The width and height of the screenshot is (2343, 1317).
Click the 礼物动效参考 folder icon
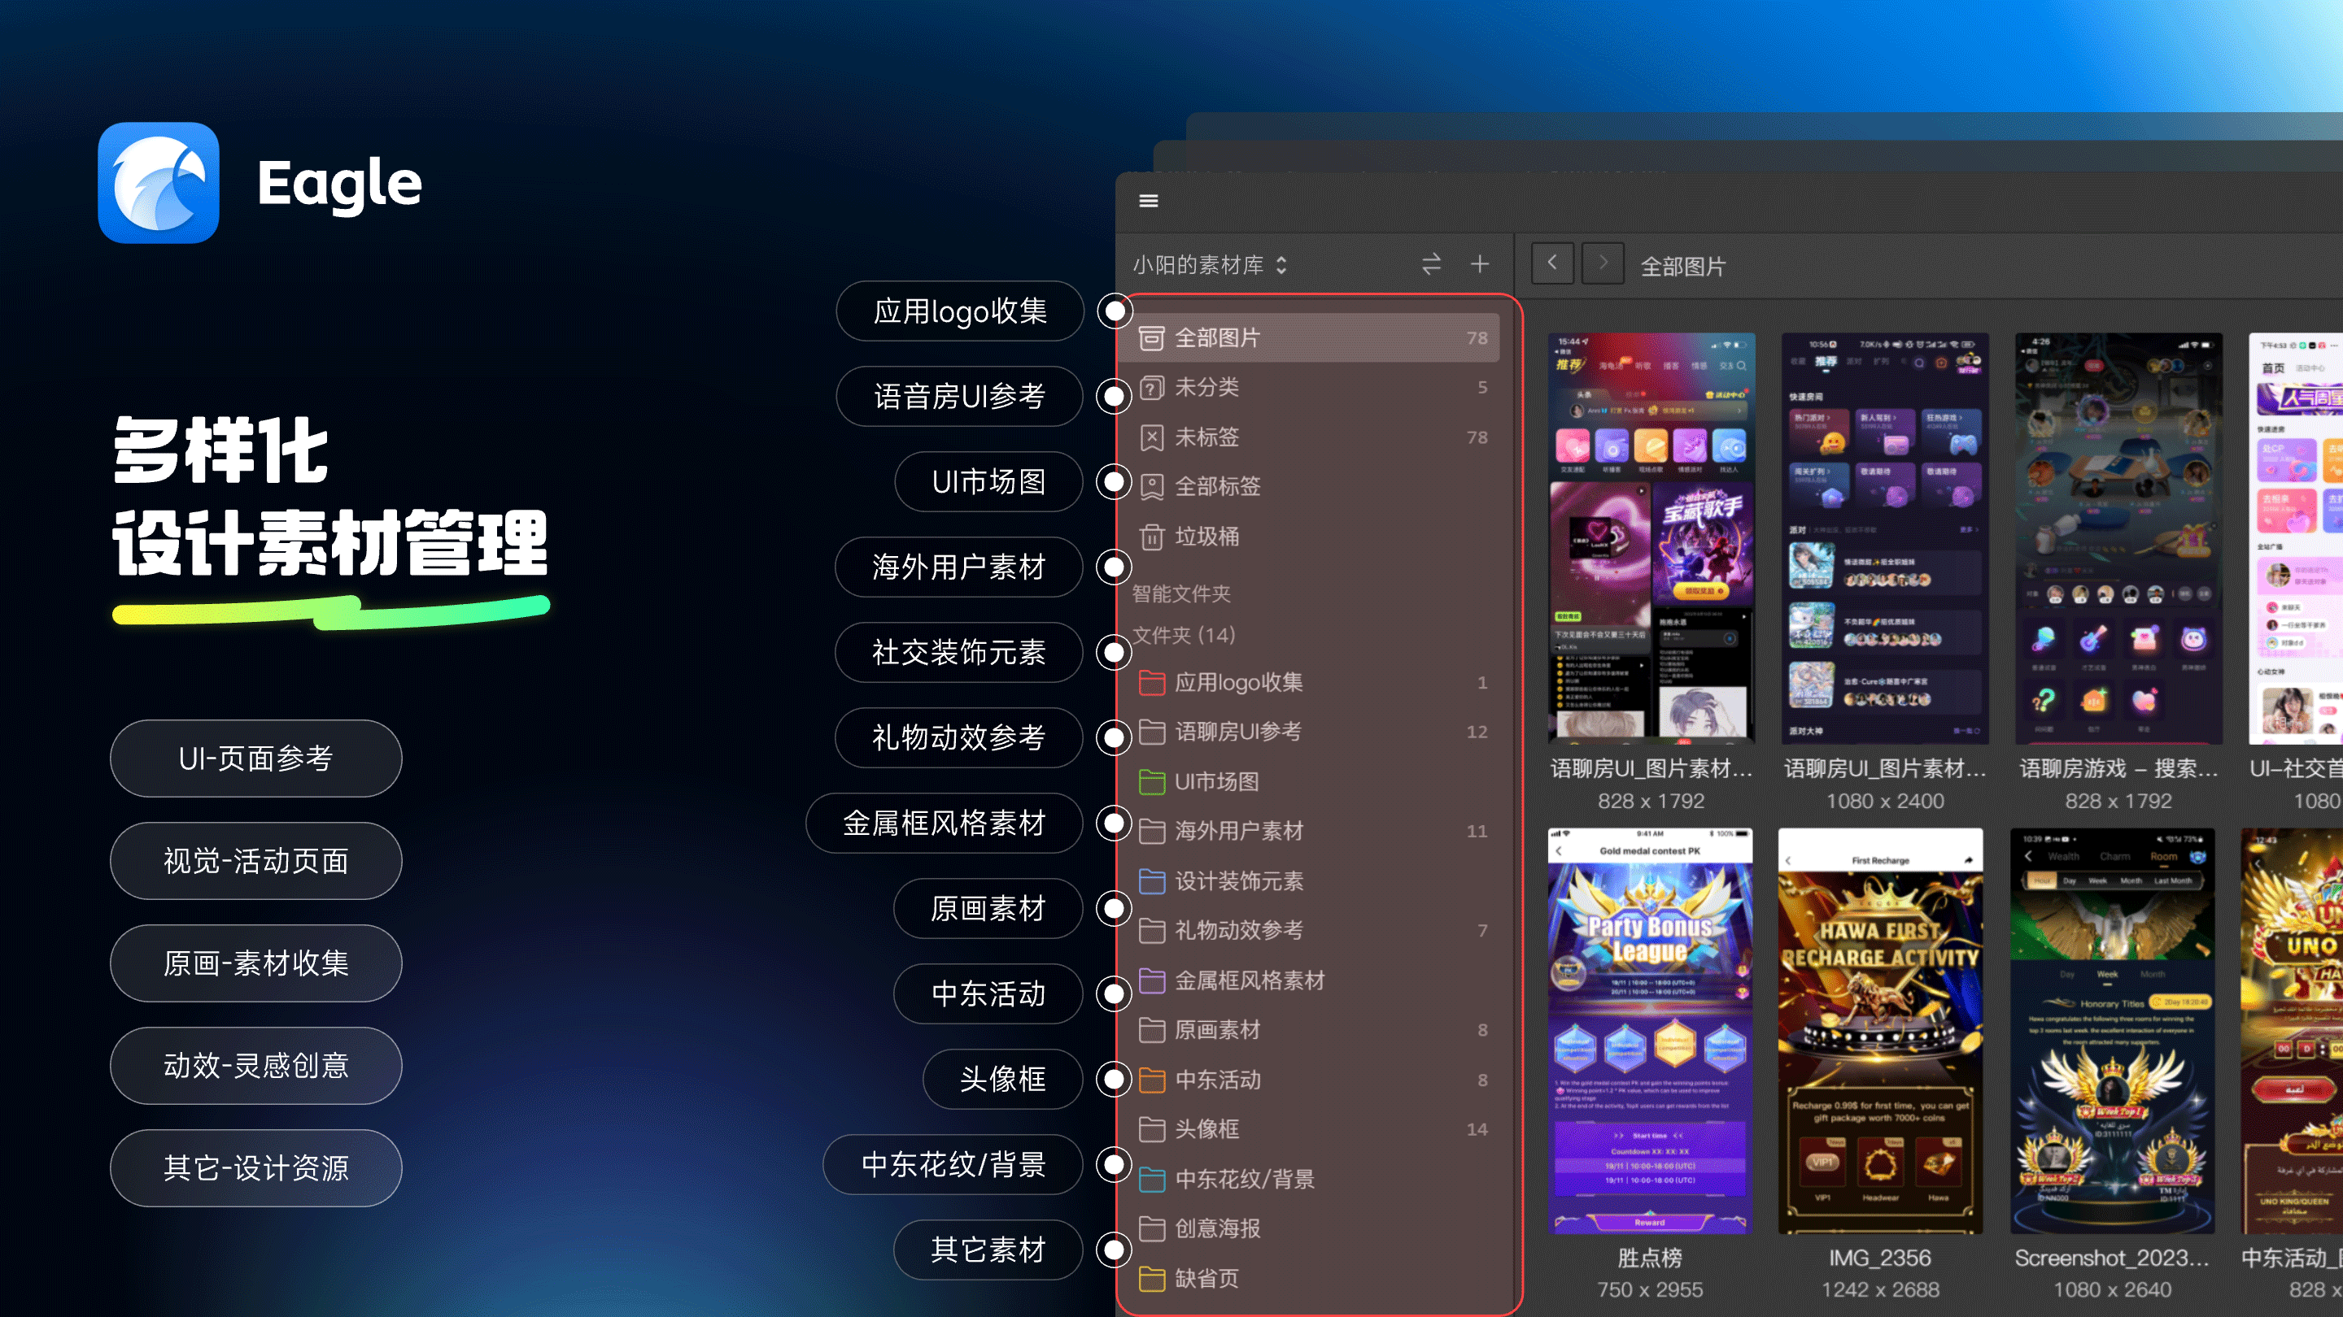point(1151,931)
